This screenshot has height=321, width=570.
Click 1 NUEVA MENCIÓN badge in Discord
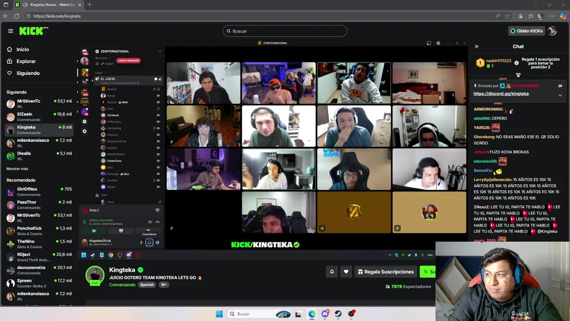tap(128, 60)
